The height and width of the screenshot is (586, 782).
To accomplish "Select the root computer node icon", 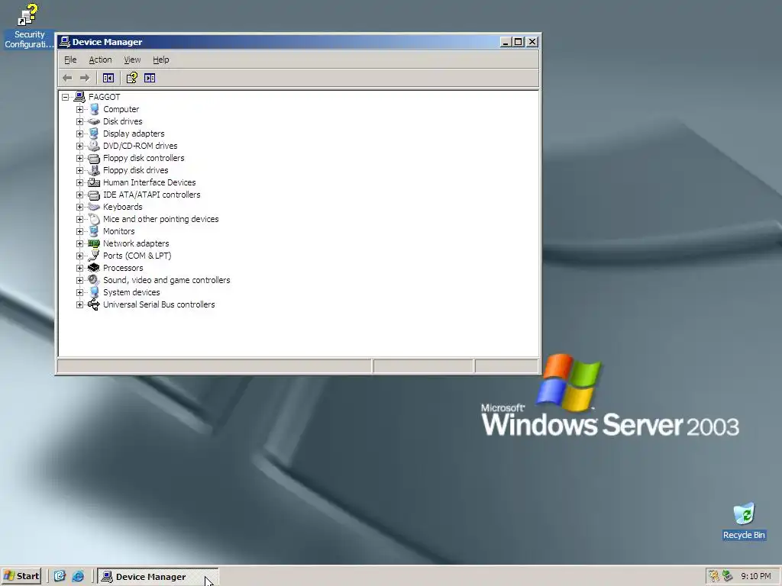I will 79,97.
